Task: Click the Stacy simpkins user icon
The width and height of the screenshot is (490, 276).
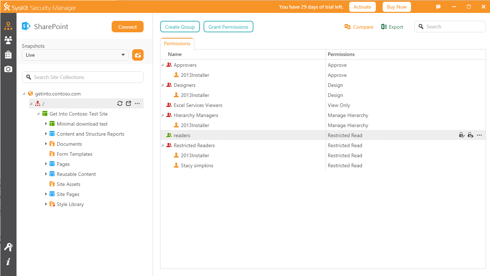Action: 176,165
